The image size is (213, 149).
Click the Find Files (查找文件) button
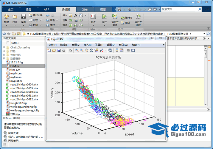(x=35, y=15)
